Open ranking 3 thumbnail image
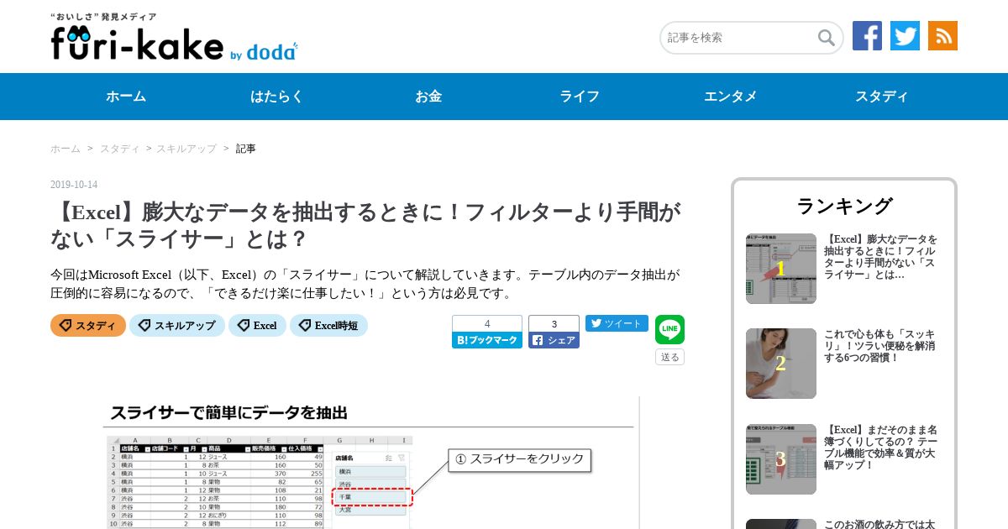The image size is (1008, 529). pyautogui.click(x=781, y=459)
